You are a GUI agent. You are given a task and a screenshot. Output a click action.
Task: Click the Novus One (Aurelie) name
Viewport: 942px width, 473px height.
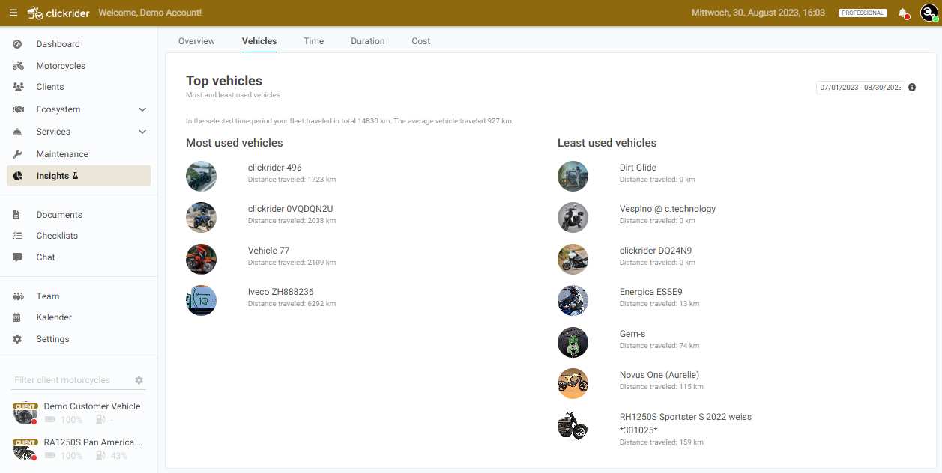[659, 375]
